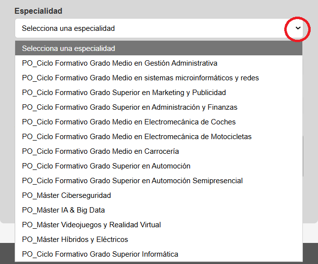Pick Grado Superior en Marketing y Publicidad
This screenshot has width=318, height=264.
tap(124, 93)
